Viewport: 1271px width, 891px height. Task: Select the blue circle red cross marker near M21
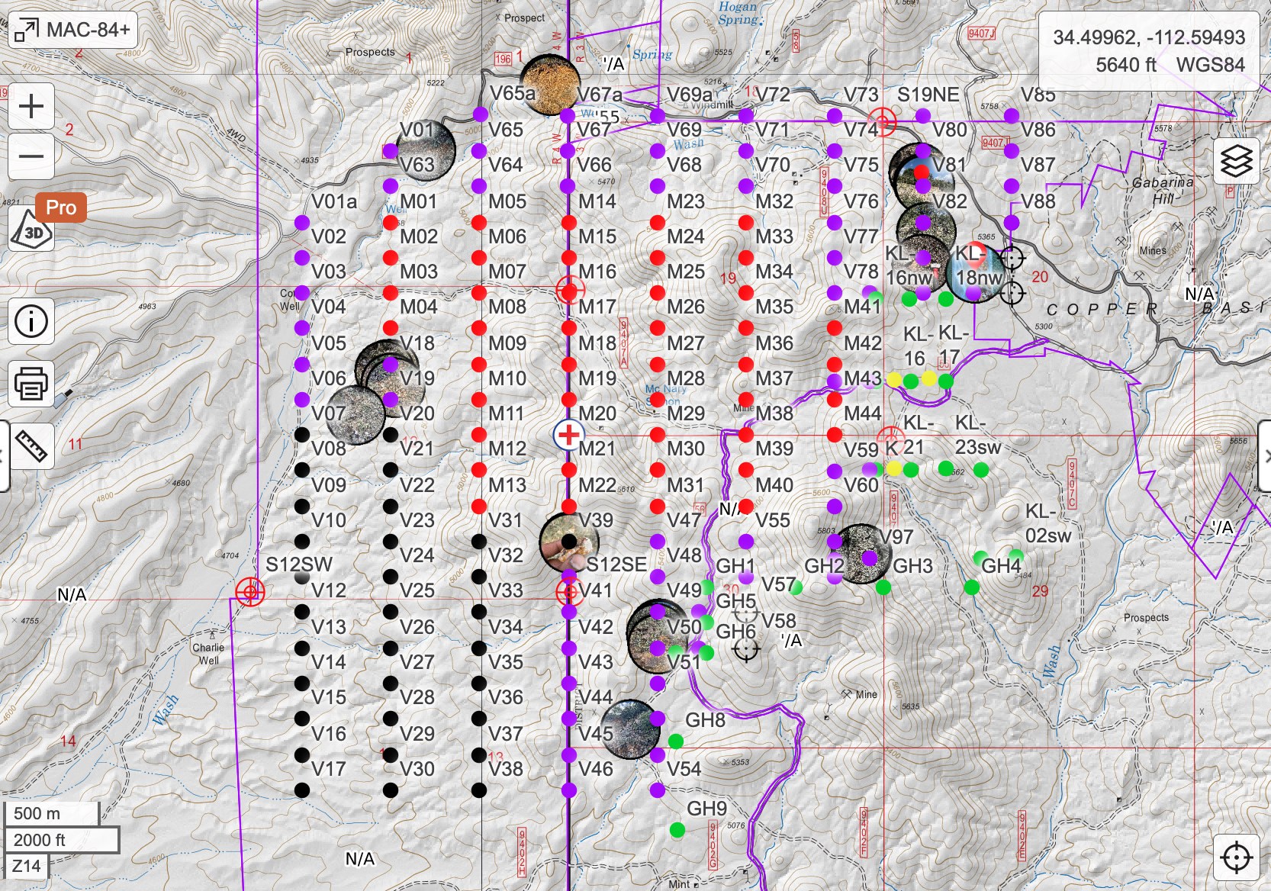click(x=568, y=435)
